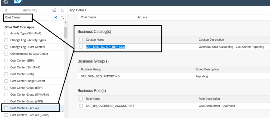Open Cost Center Group (sFIN) entry

pyautogui.click(x=27, y=101)
